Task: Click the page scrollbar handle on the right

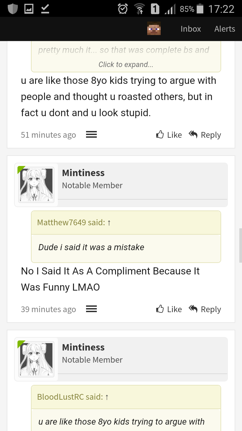Action: point(240,245)
